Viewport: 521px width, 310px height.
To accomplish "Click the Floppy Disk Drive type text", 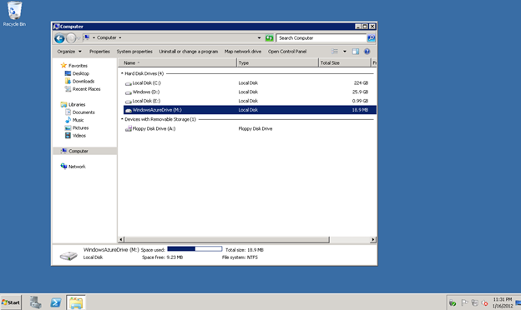I will (255, 128).
